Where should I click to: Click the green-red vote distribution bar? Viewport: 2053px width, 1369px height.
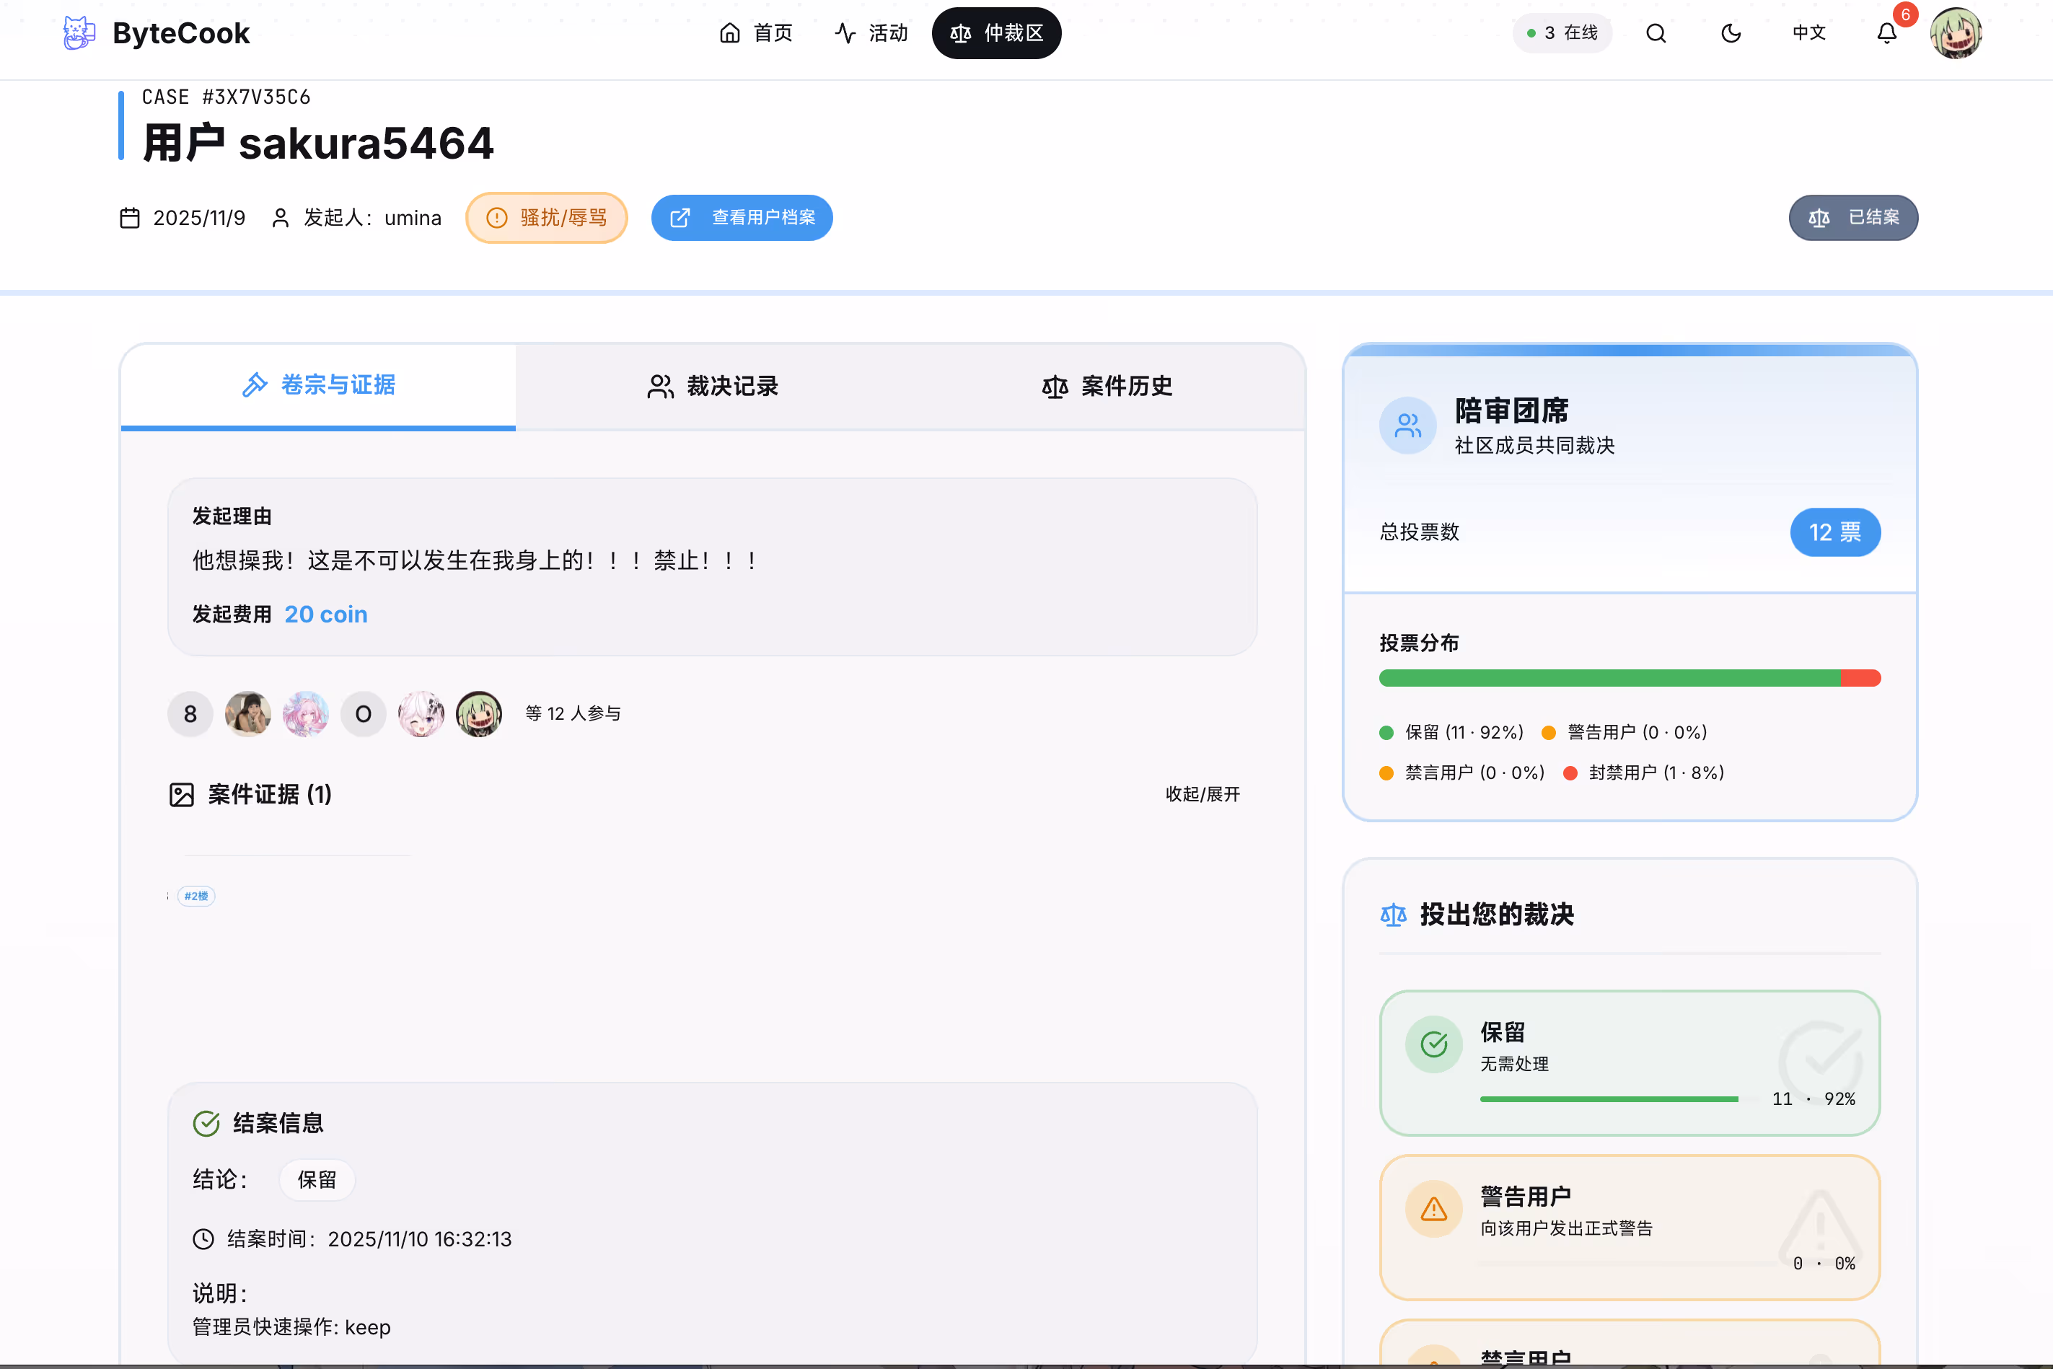pyautogui.click(x=1630, y=679)
